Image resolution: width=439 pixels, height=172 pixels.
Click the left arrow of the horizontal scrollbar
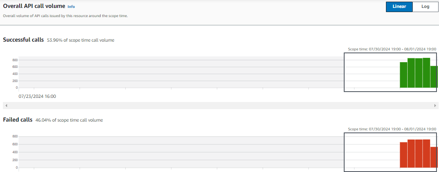6,105
